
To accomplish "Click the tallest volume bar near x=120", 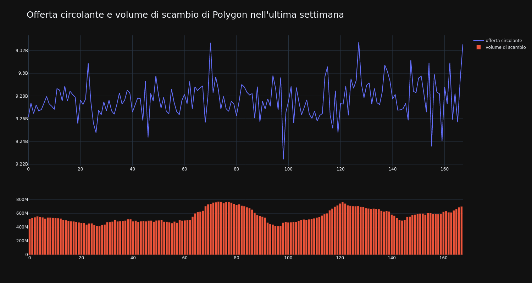I will pos(343,229).
